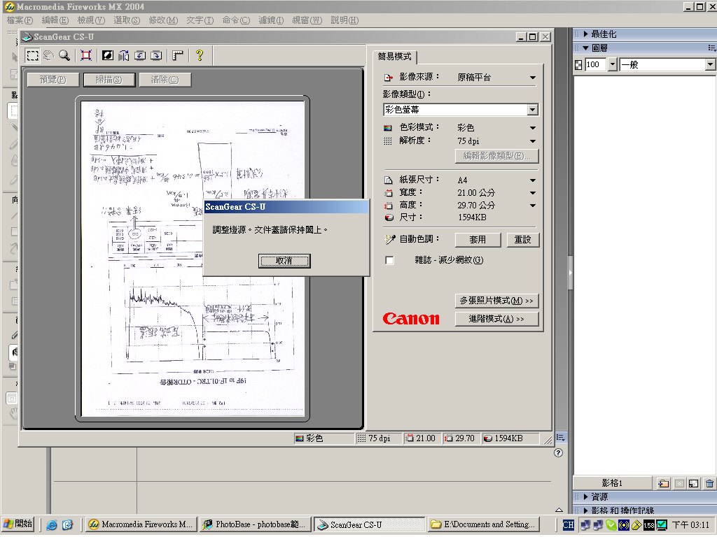Click the 影格1 frame indicator
The height and width of the screenshot is (537, 717).
tap(612, 483)
